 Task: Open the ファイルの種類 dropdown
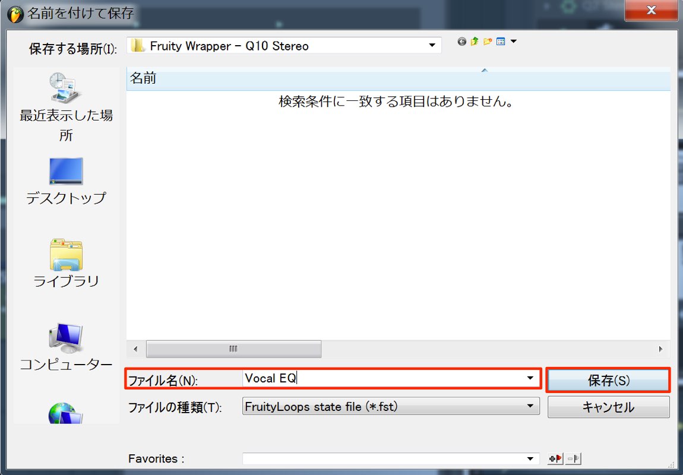391,407
